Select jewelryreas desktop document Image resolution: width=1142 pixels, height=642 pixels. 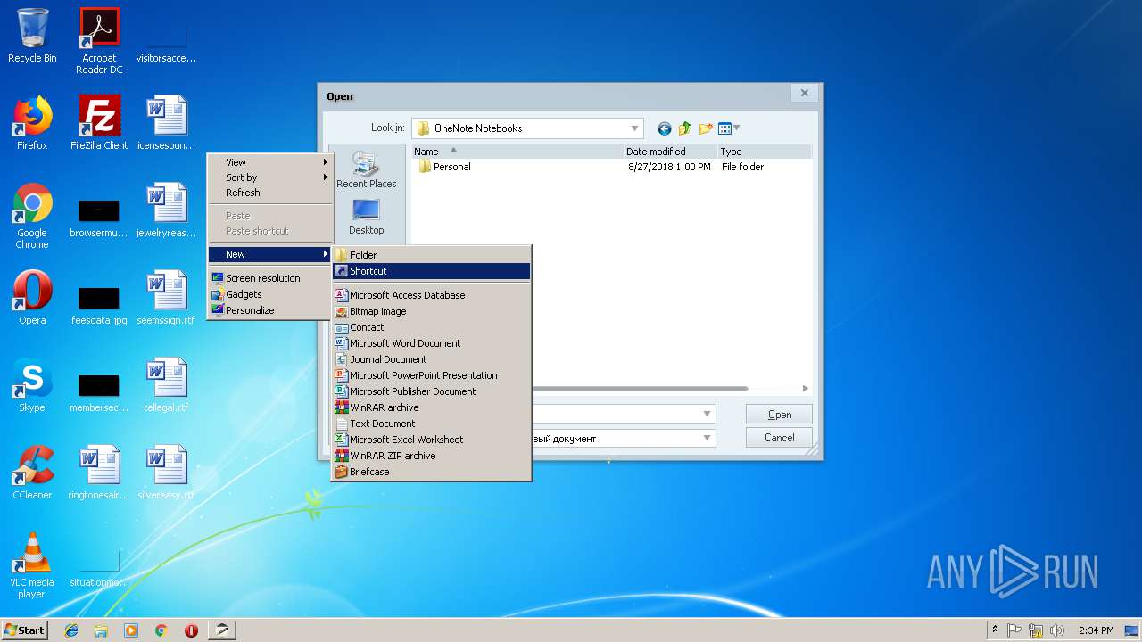tap(166, 210)
